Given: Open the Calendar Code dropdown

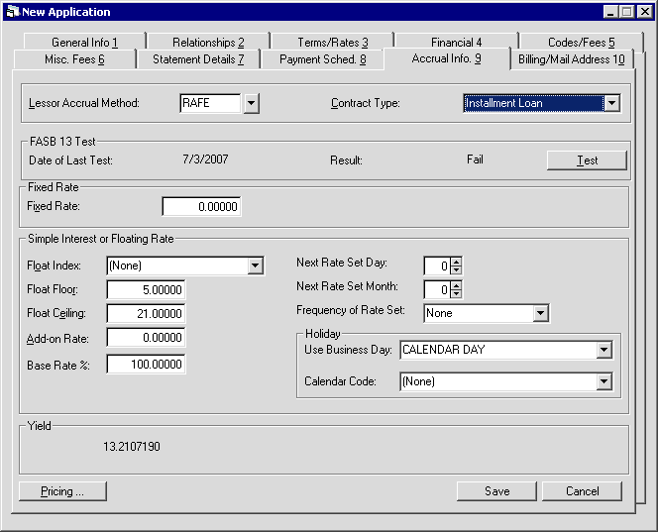Looking at the screenshot, I should tap(603, 381).
